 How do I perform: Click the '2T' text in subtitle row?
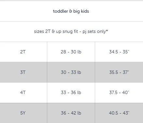click(48, 32)
